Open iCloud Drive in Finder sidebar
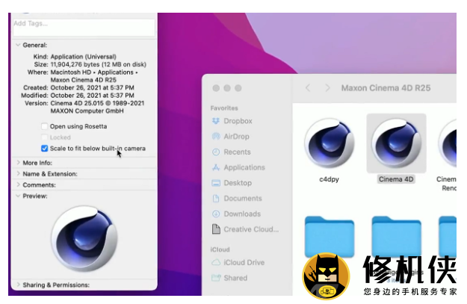467x304 pixels. click(x=244, y=262)
